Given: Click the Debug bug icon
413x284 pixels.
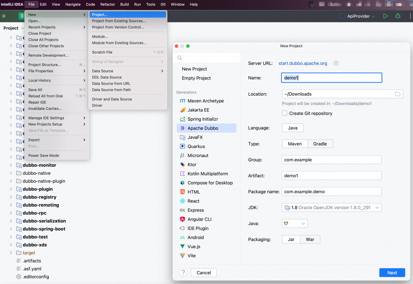Looking at the screenshot, I should coord(398,16).
